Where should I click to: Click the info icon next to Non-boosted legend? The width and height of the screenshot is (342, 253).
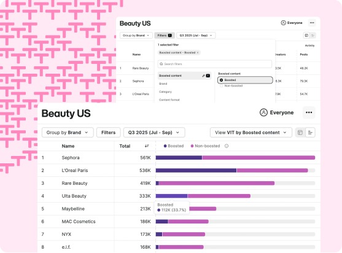tap(227, 146)
